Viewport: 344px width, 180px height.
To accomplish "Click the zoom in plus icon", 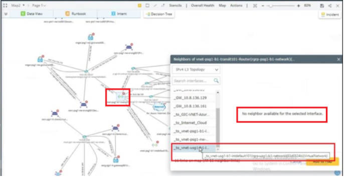I will tap(298, 5).
